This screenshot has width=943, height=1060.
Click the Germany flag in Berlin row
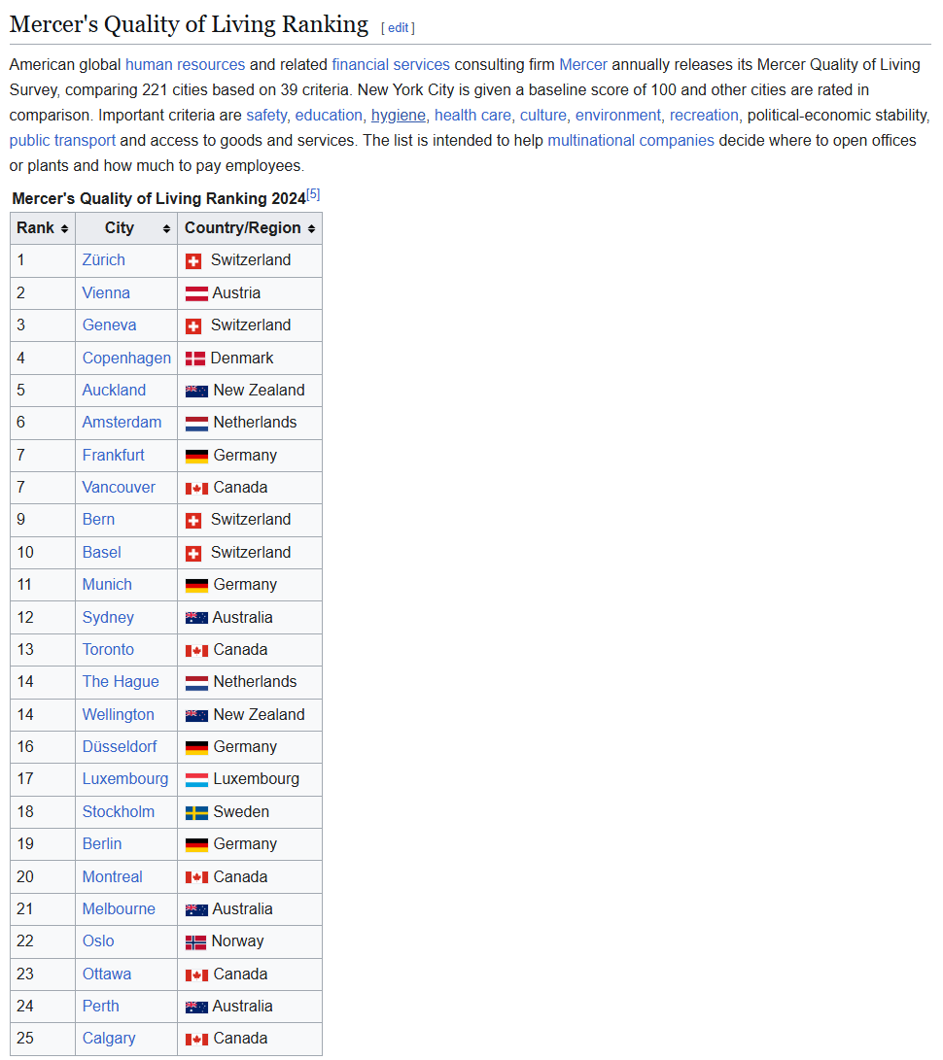click(196, 845)
